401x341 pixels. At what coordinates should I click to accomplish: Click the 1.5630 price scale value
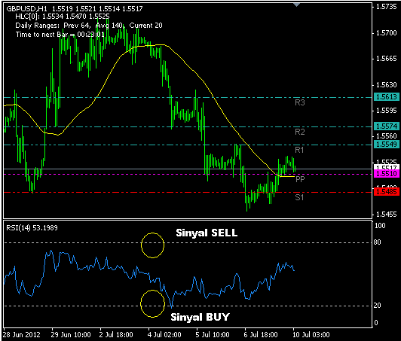coord(387,85)
